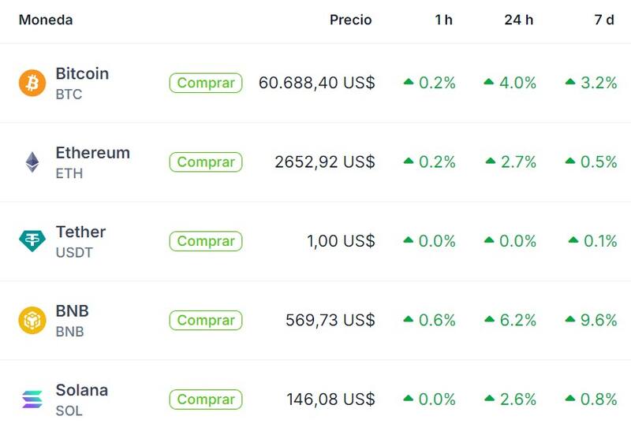This screenshot has height=431, width=631.
Task: Open the Ethereum coin name link
Action: pyautogui.click(x=92, y=153)
